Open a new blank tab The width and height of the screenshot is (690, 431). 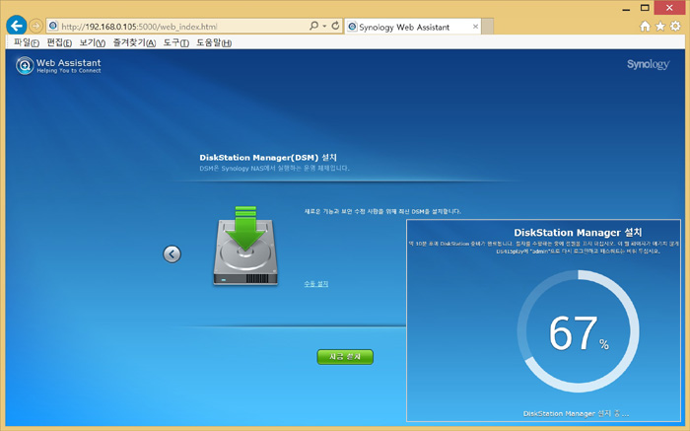click(488, 27)
